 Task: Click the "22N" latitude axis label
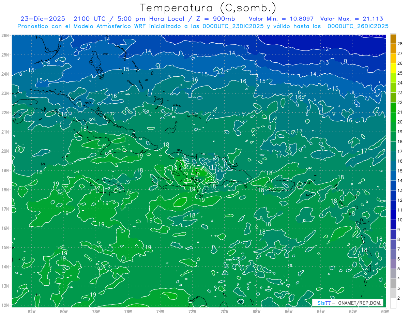click(5, 112)
